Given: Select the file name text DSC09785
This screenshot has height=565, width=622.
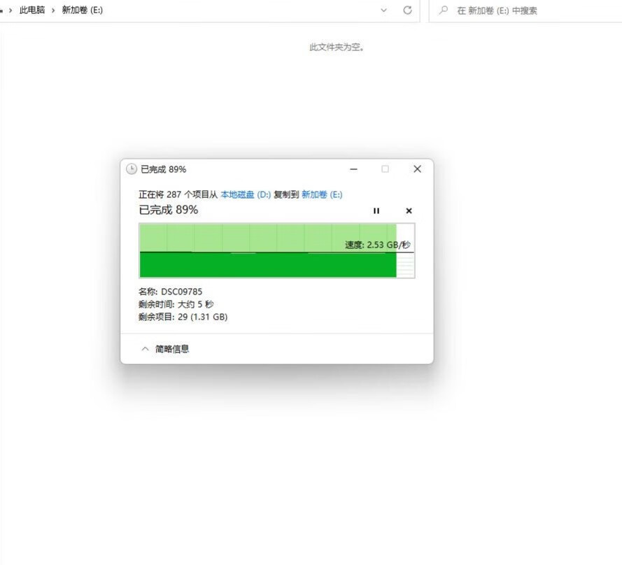Looking at the screenshot, I should point(181,292).
